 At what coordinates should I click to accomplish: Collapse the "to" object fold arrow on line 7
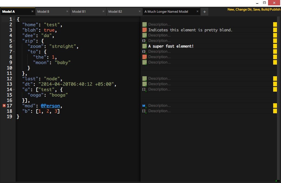[14, 52]
